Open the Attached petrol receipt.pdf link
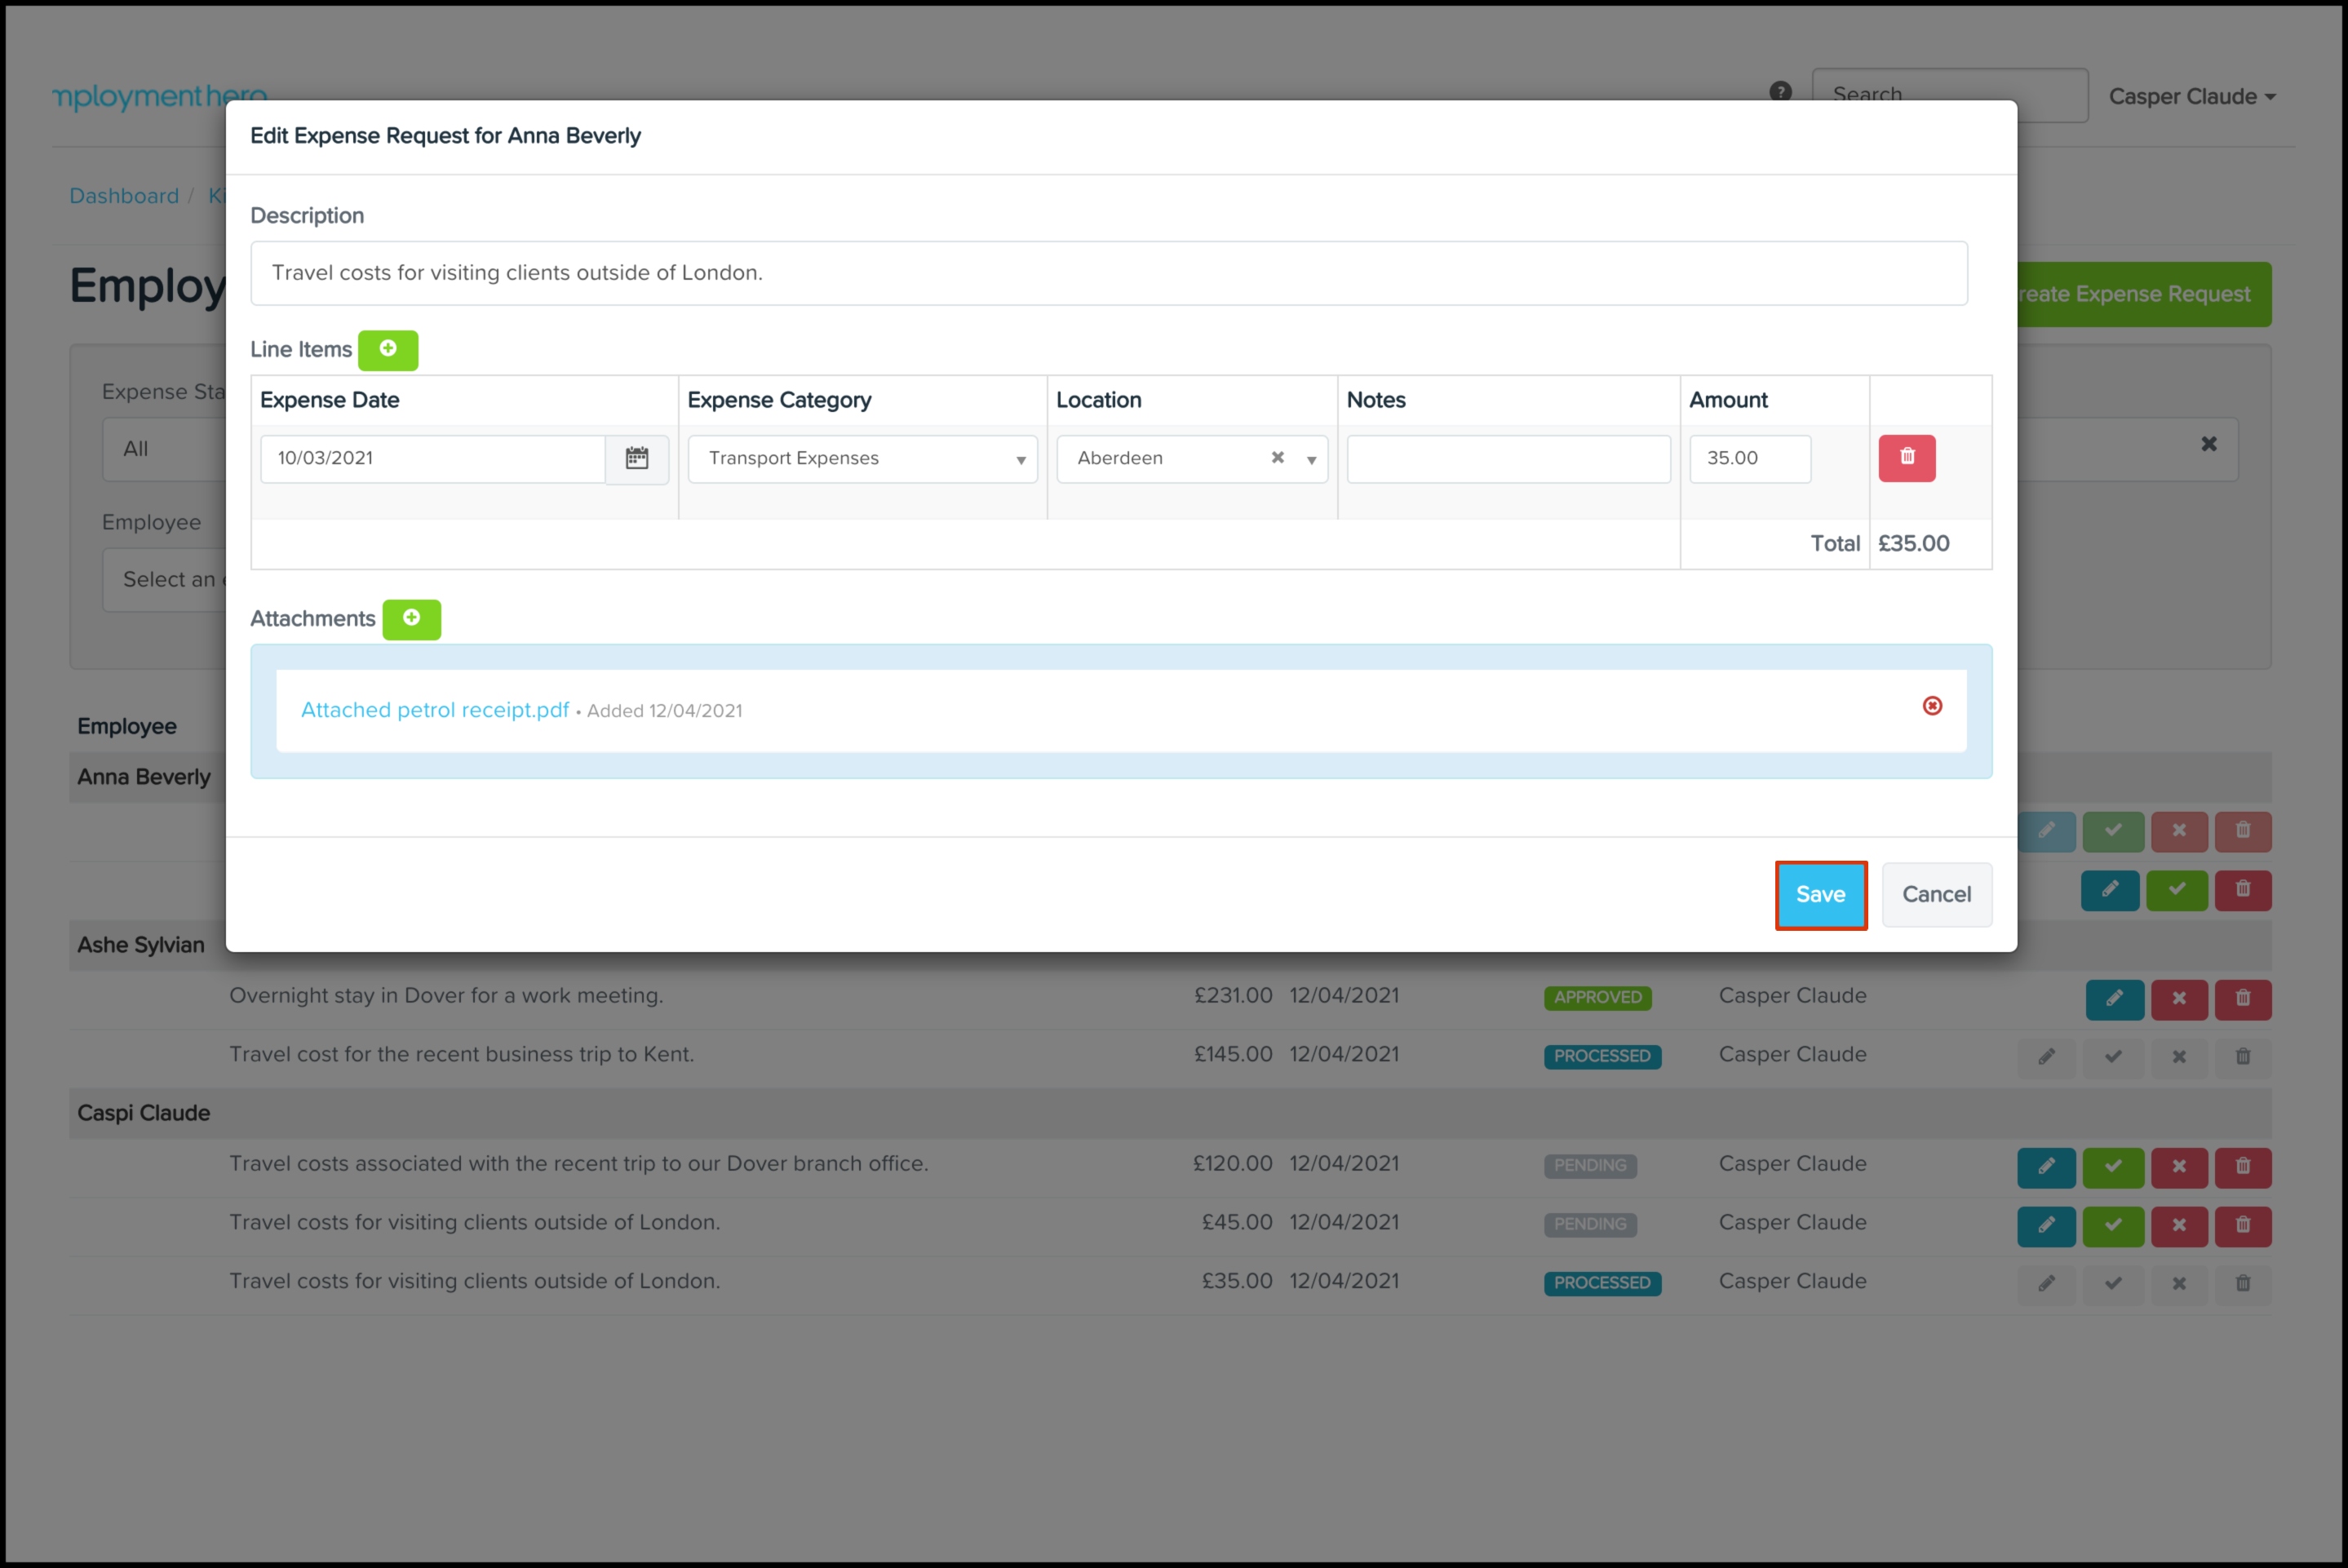 [434, 710]
